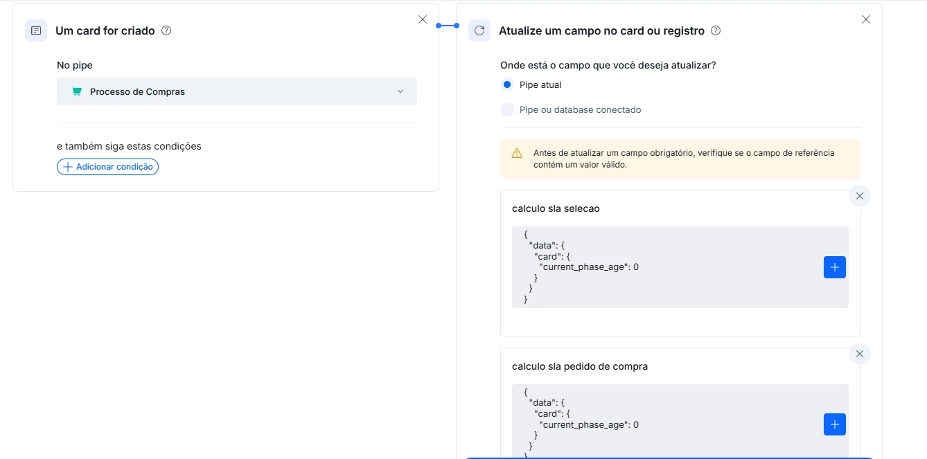927x459 pixels.
Task: Click 'e também siga estas condições' text
Action: (x=129, y=146)
